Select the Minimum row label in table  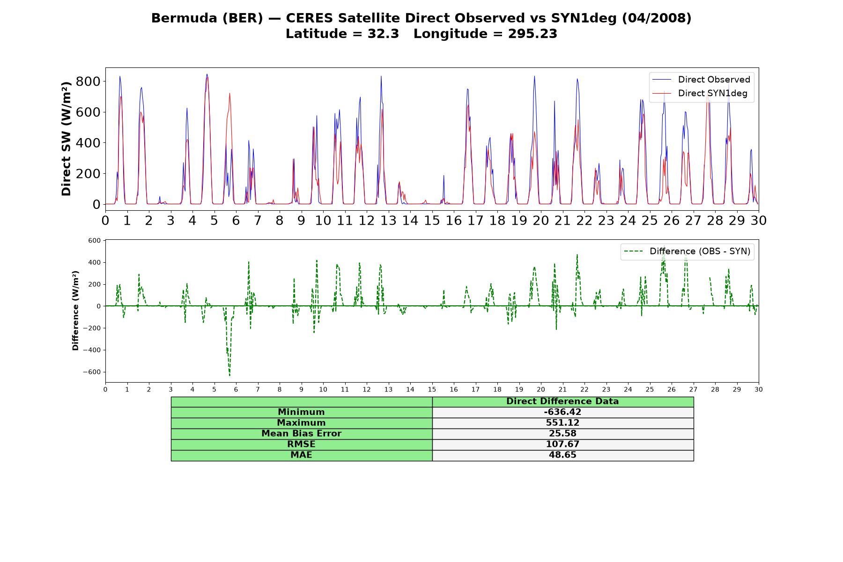(302, 412)
